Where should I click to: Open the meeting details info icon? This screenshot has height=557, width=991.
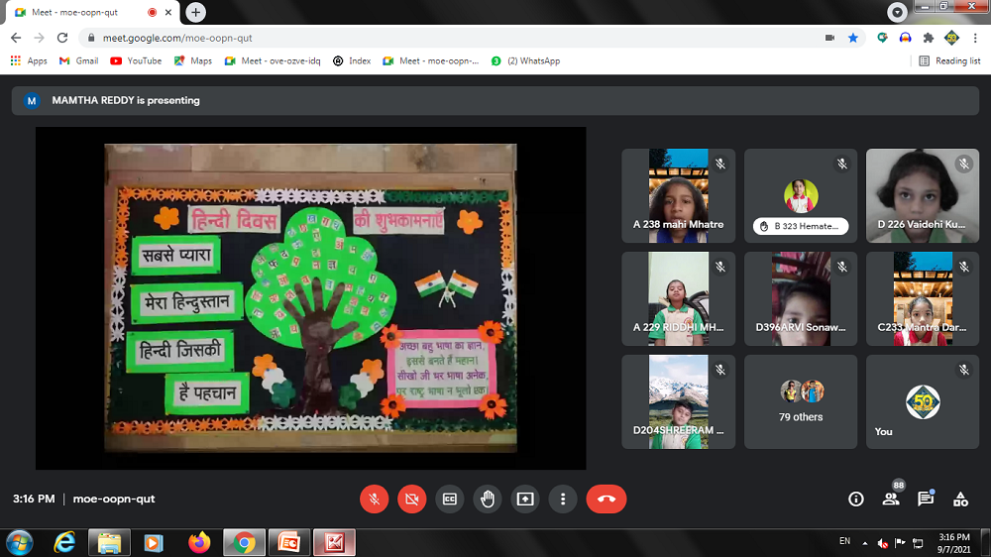click(x=856, y=500)
